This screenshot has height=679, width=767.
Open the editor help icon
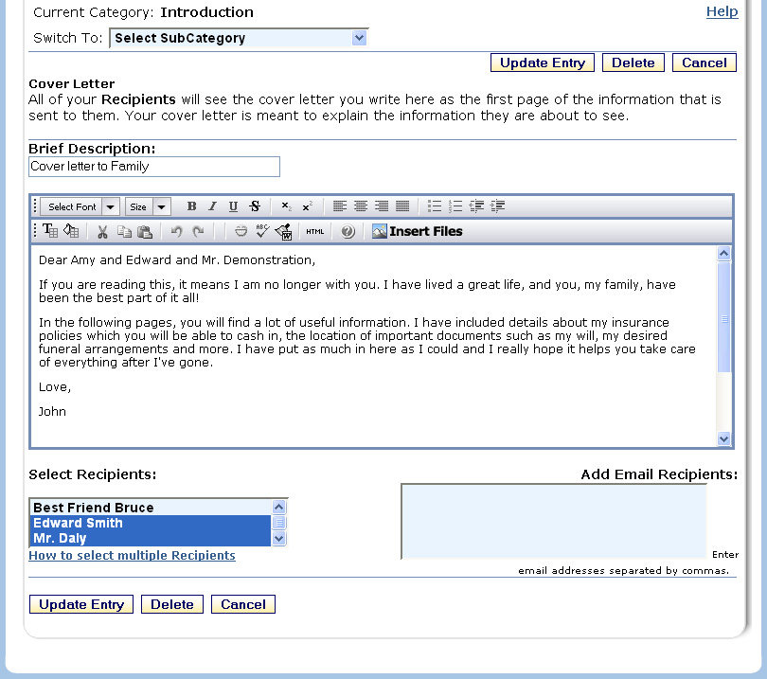pos(348,231)
